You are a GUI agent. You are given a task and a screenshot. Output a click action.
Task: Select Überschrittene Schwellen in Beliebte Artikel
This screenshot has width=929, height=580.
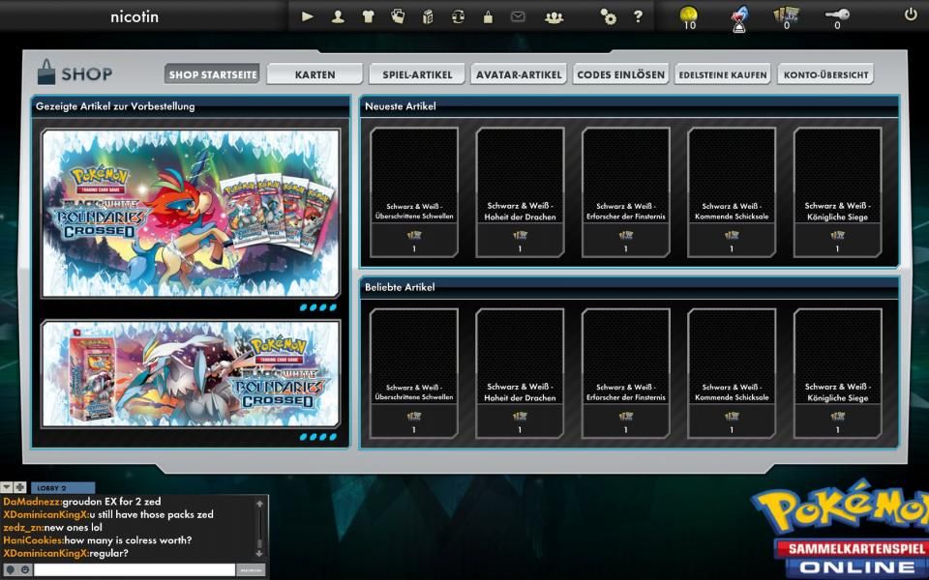(x=413, y=373)
